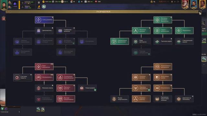Click the Военная угроза development node
Viewport: 207px width, 116px height.
point(44,88)
